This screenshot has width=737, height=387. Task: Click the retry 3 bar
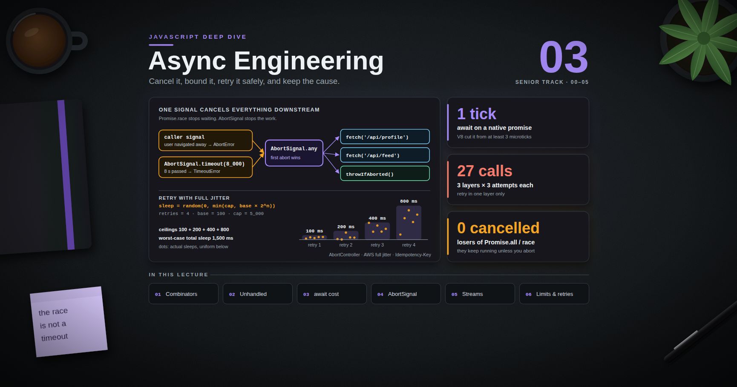377,231
